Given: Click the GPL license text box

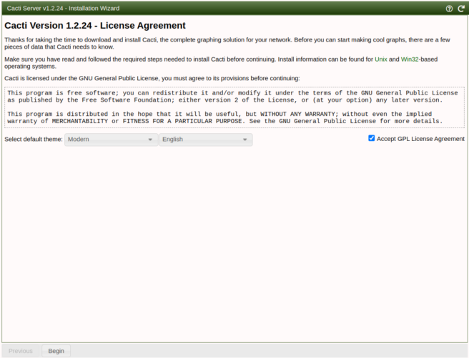Looking at the screenshot, I should click(234, 107).
